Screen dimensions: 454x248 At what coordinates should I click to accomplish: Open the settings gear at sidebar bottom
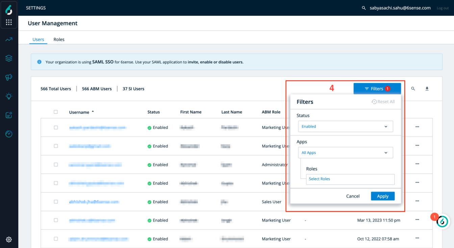[9, 240]
